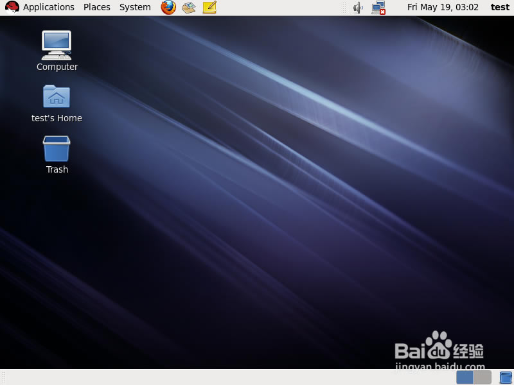Switch to the second gray workspace
Image resolution: width=514 pixels, height=385 pixels.
click(x=483, y=377)
